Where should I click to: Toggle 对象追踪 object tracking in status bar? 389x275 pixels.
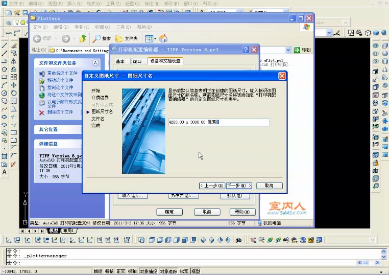168,271
